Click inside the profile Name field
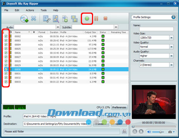 pyautogui.click(x=156, y=29)
